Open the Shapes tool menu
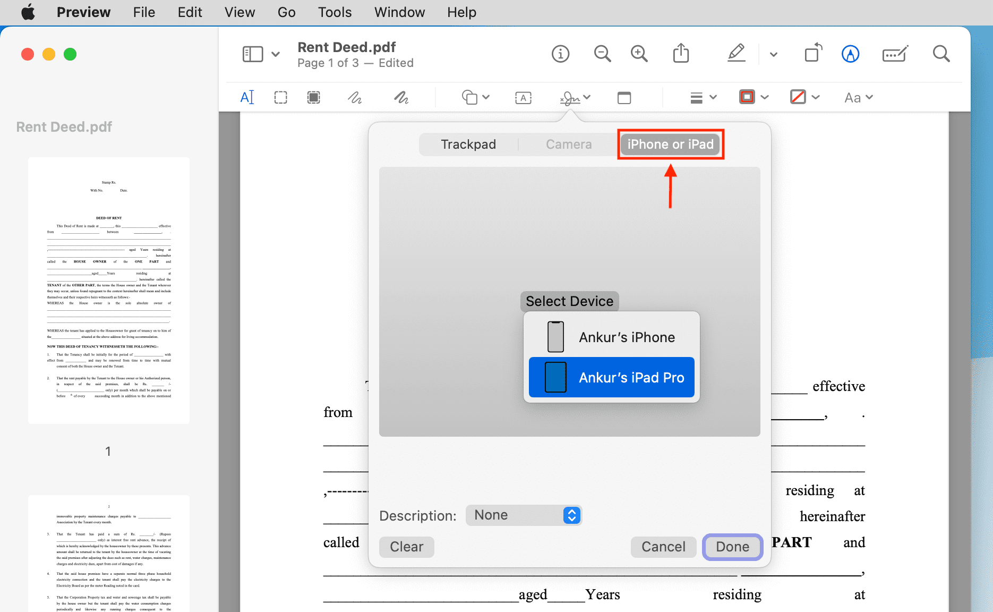 (475, 97)
